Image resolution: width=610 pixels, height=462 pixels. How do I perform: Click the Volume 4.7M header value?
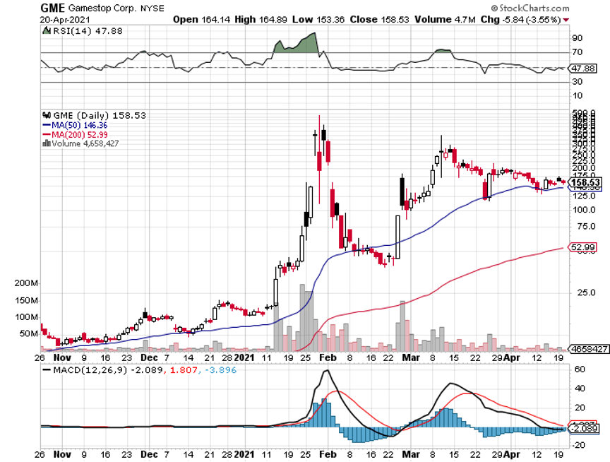click(x=445, y=20)
